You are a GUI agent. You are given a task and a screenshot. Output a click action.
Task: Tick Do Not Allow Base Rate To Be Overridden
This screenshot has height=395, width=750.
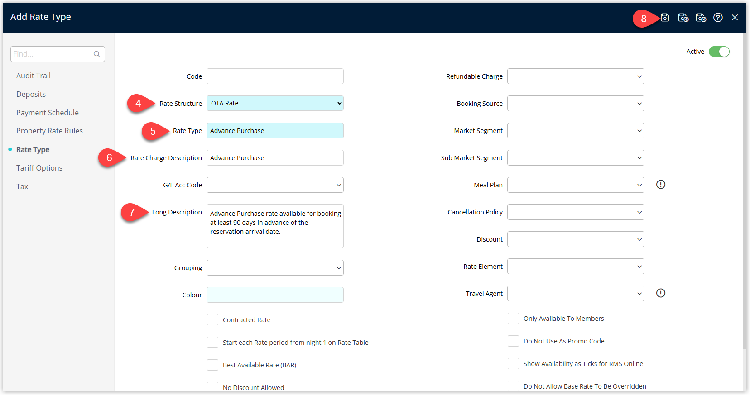tap(514, 386)
